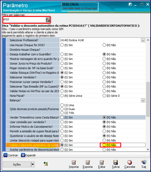Select (N) Não for Validar o desconto automático
The width and height of the screenshot is (151, 172).
point(104,145)
